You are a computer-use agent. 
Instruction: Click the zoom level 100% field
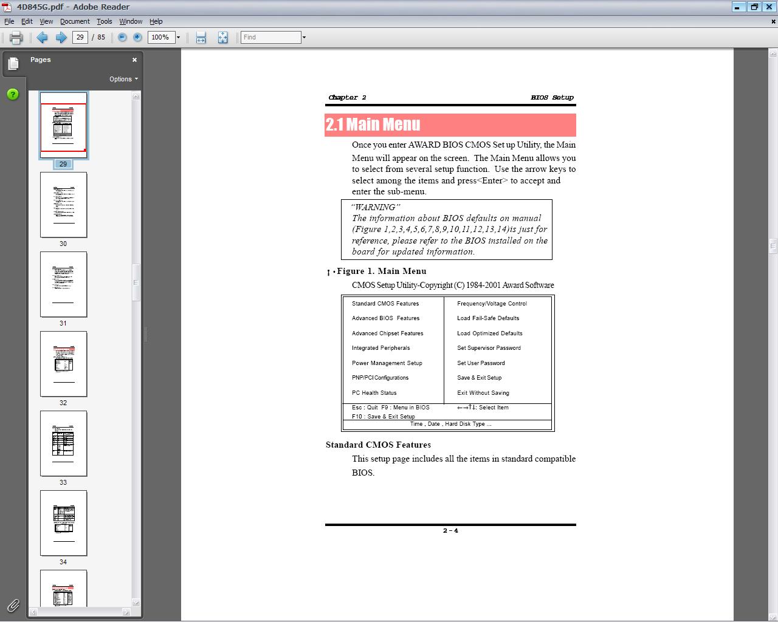pos(161,38)
